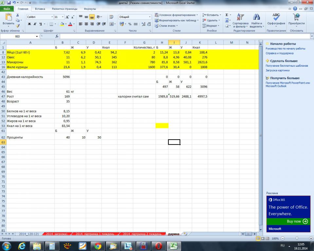Open the Справка и поддержка link
The width and height of the screenshot is (314, 251).
pyautogui.click(x=279, y=53)
